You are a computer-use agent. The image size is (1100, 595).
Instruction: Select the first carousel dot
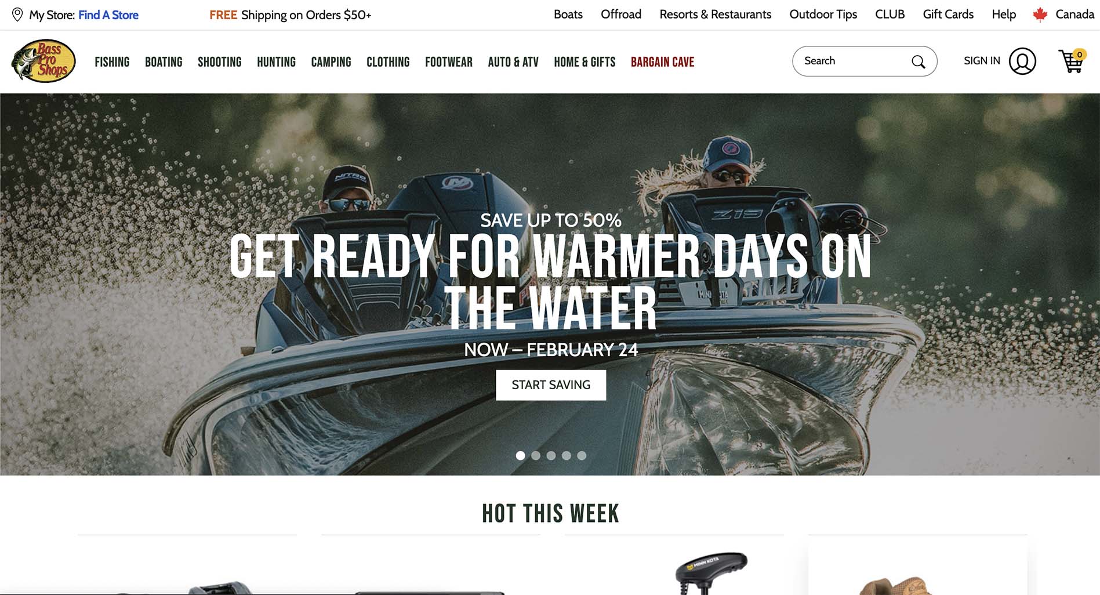tap(520, 456)
